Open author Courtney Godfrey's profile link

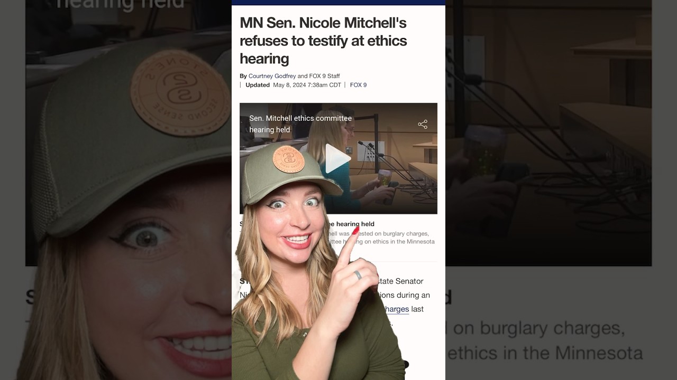click(272, 76)
